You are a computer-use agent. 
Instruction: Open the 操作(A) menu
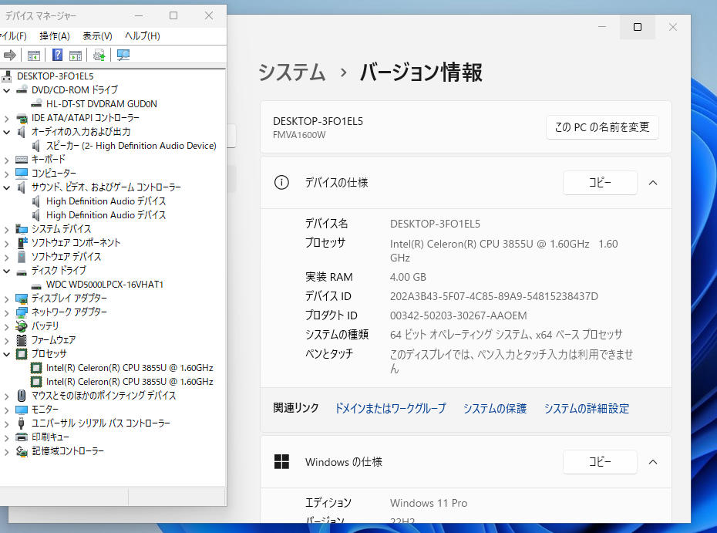[55, 35]
